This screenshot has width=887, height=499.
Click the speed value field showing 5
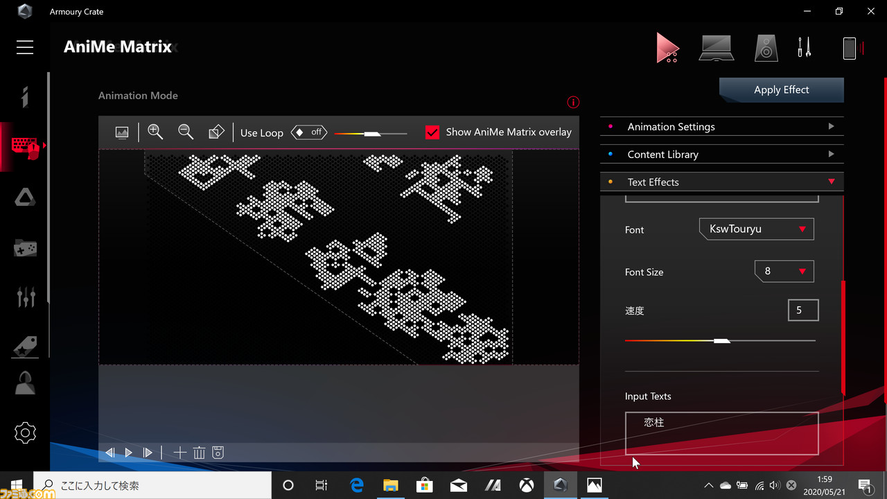pos(803,310)
